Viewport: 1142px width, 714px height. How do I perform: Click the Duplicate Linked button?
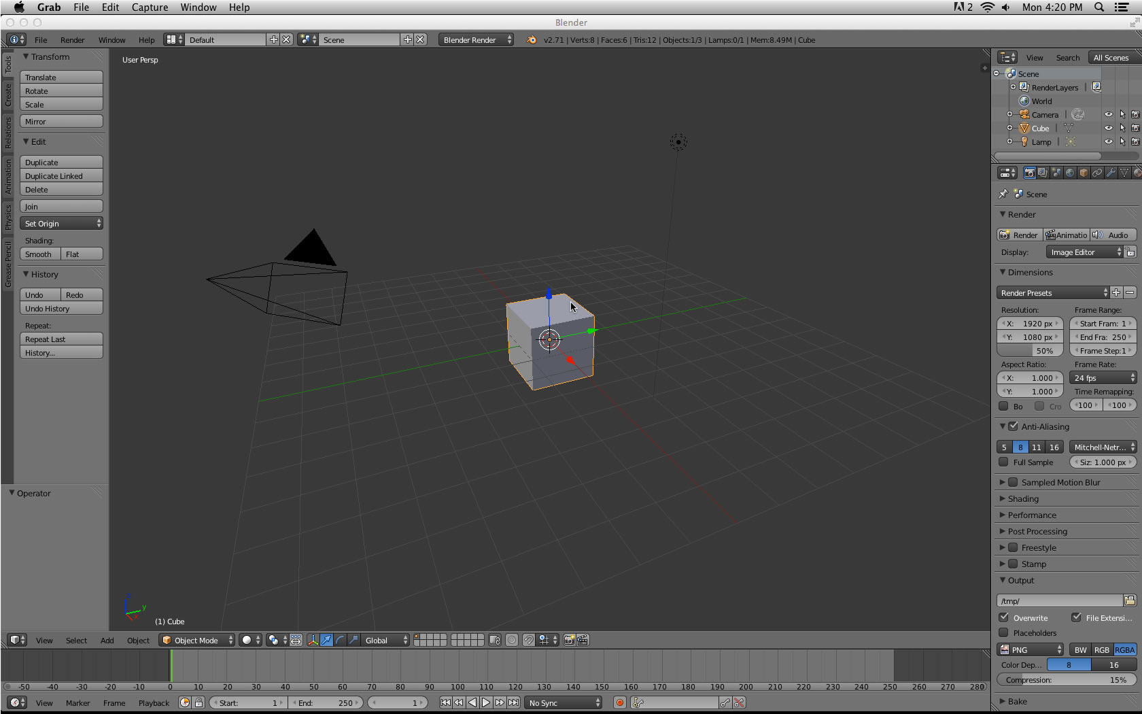pos(61,175)
